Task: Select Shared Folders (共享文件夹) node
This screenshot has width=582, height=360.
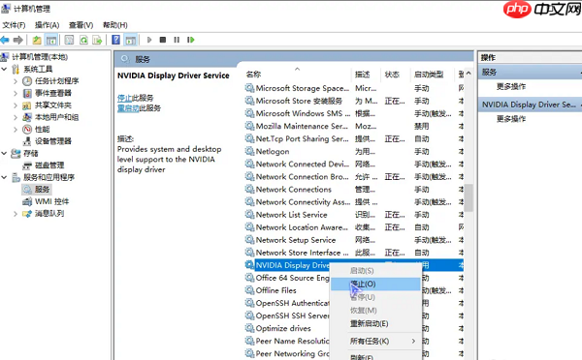Action: click(x=53, y=105)
